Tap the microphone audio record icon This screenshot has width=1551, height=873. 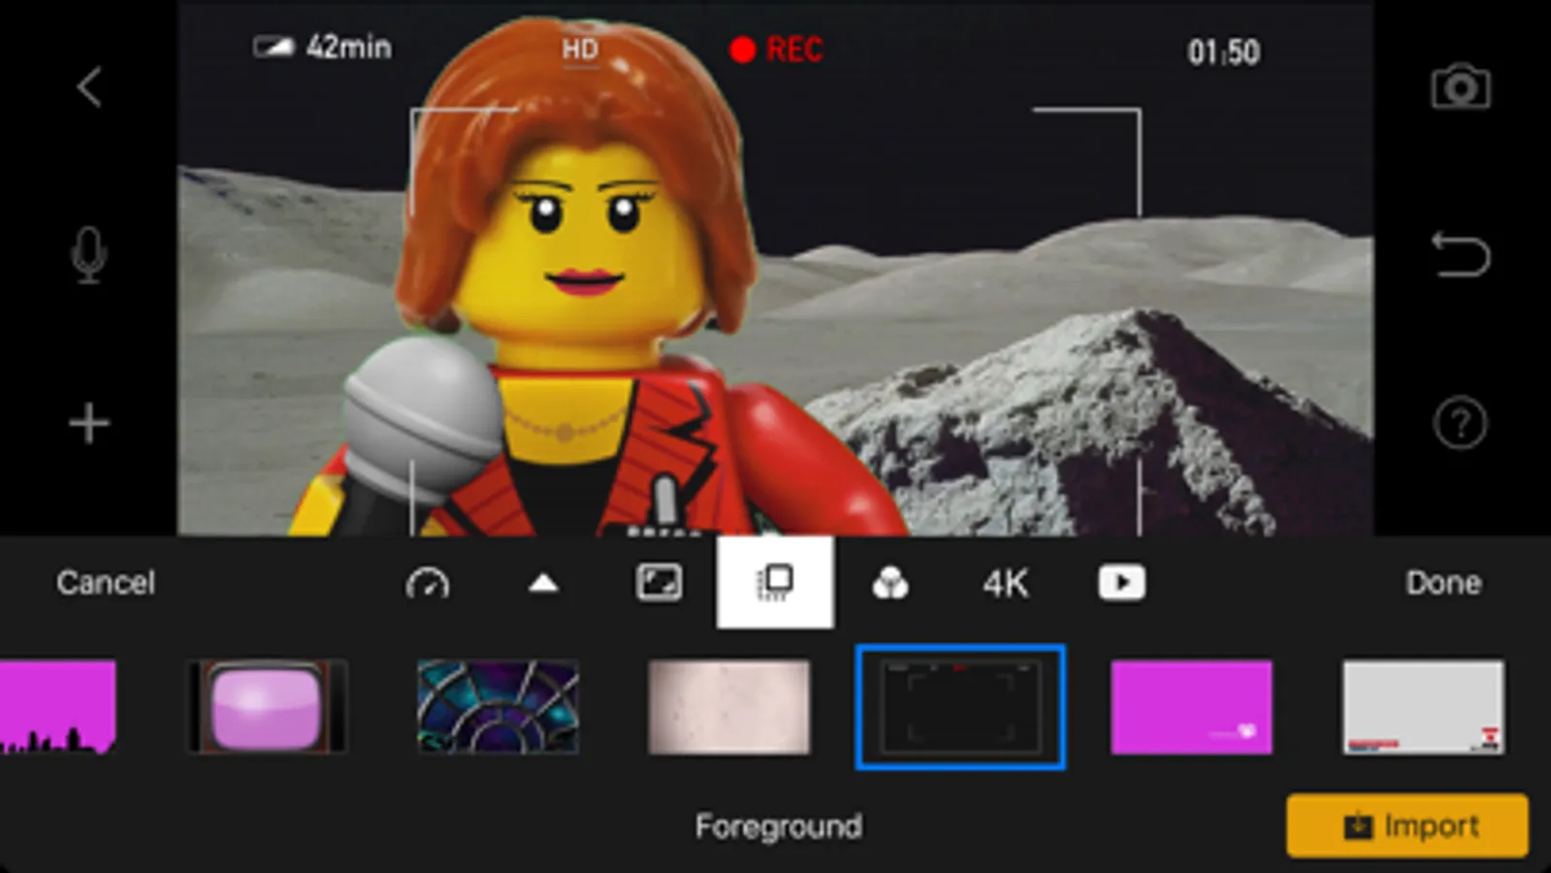click(x=89, y=255)
